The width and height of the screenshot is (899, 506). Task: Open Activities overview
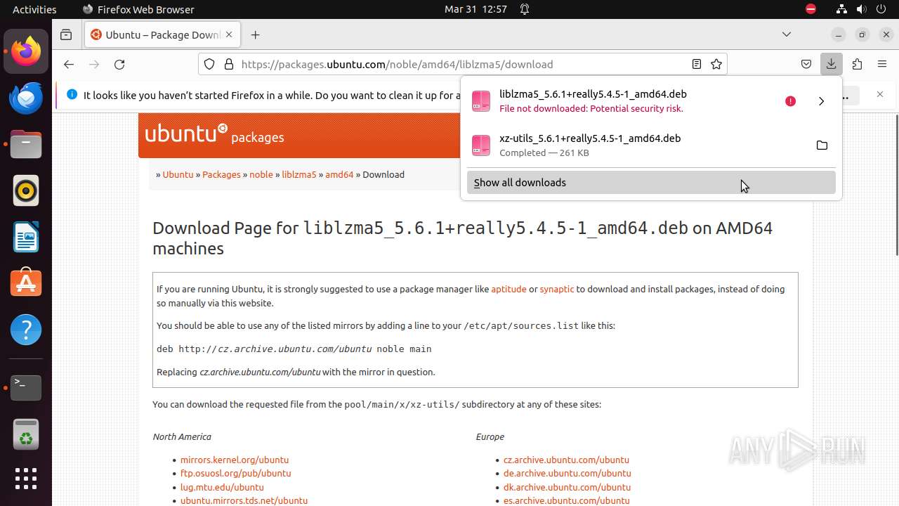pos(34,9)
